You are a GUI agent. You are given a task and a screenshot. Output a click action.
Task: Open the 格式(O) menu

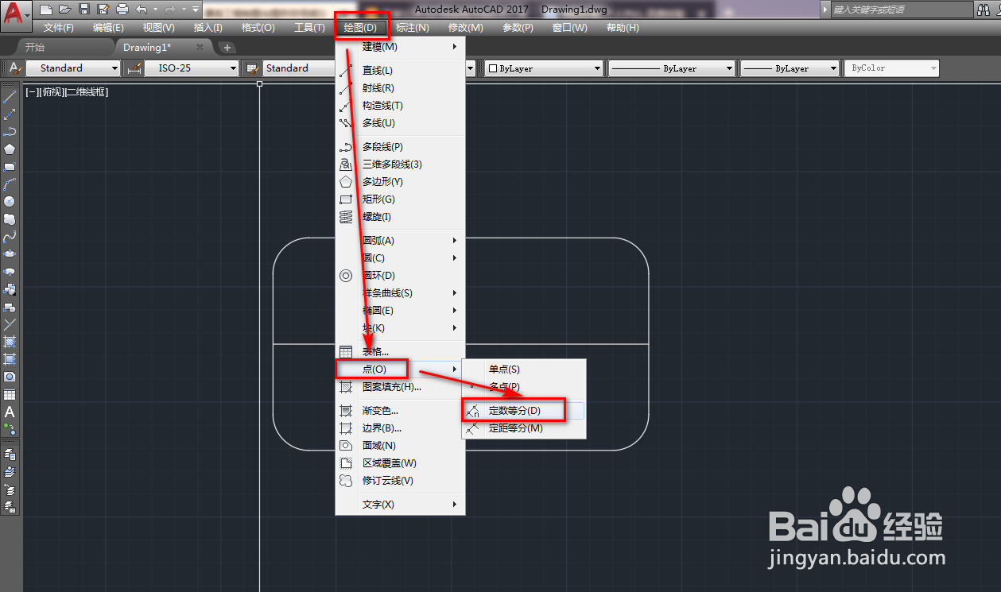(258, 27)
